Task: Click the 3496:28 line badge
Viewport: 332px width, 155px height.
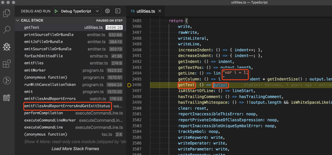Action: (x=114, y=27)
